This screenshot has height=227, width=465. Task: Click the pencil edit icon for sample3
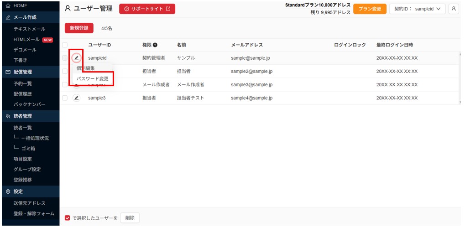(x=77, y=98)
